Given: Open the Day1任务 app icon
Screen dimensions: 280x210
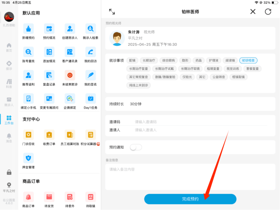Looking at the screenshot, I should click(91, 98).
